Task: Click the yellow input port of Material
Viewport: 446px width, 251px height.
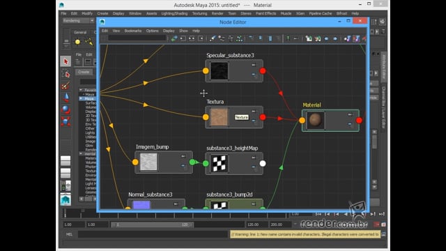Action: click(302, 121)
